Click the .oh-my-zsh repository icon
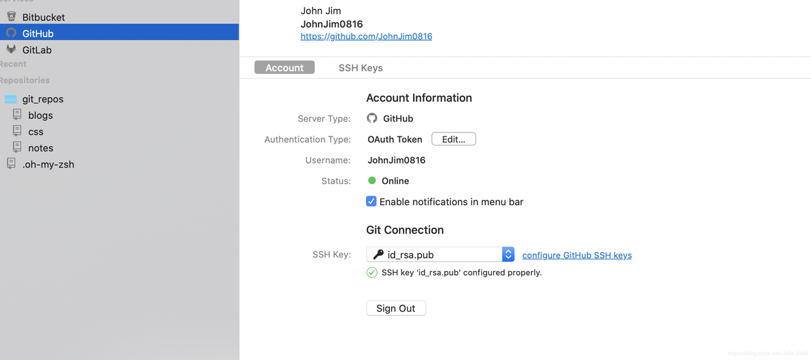 click(x=12, y=164)
